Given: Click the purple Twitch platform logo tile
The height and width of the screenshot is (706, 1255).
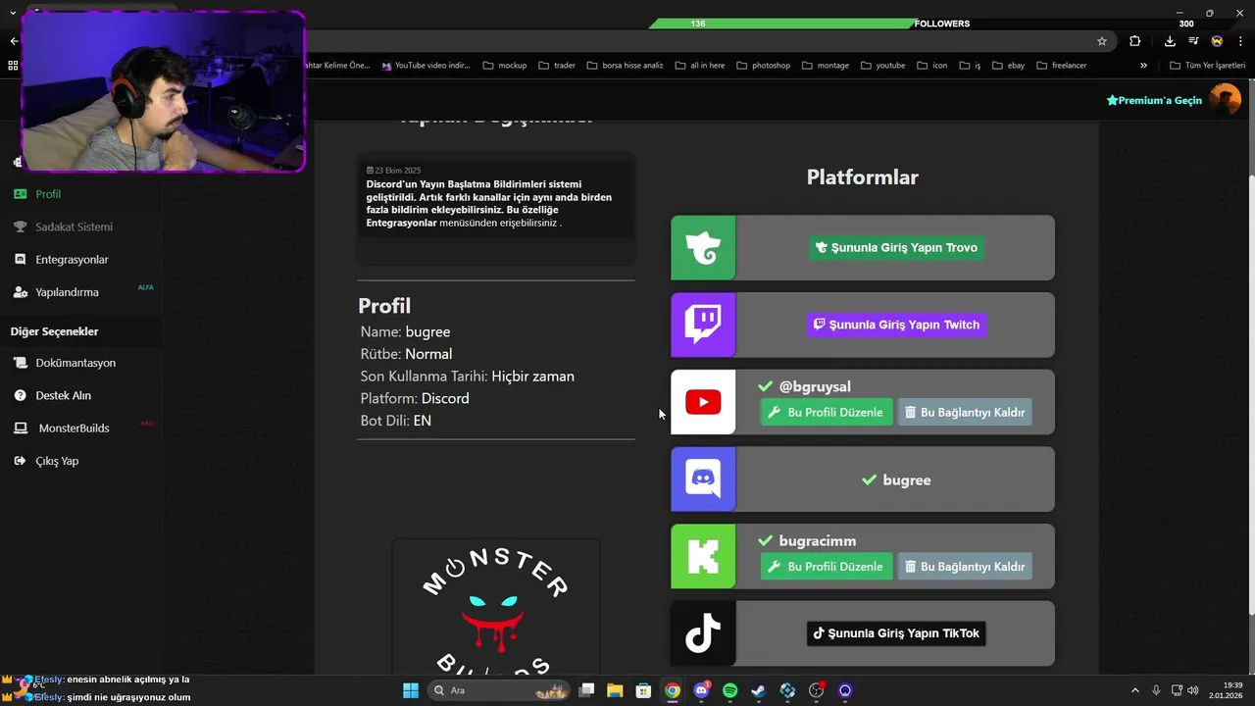Looking at the screenshot, I should point(703,325).
